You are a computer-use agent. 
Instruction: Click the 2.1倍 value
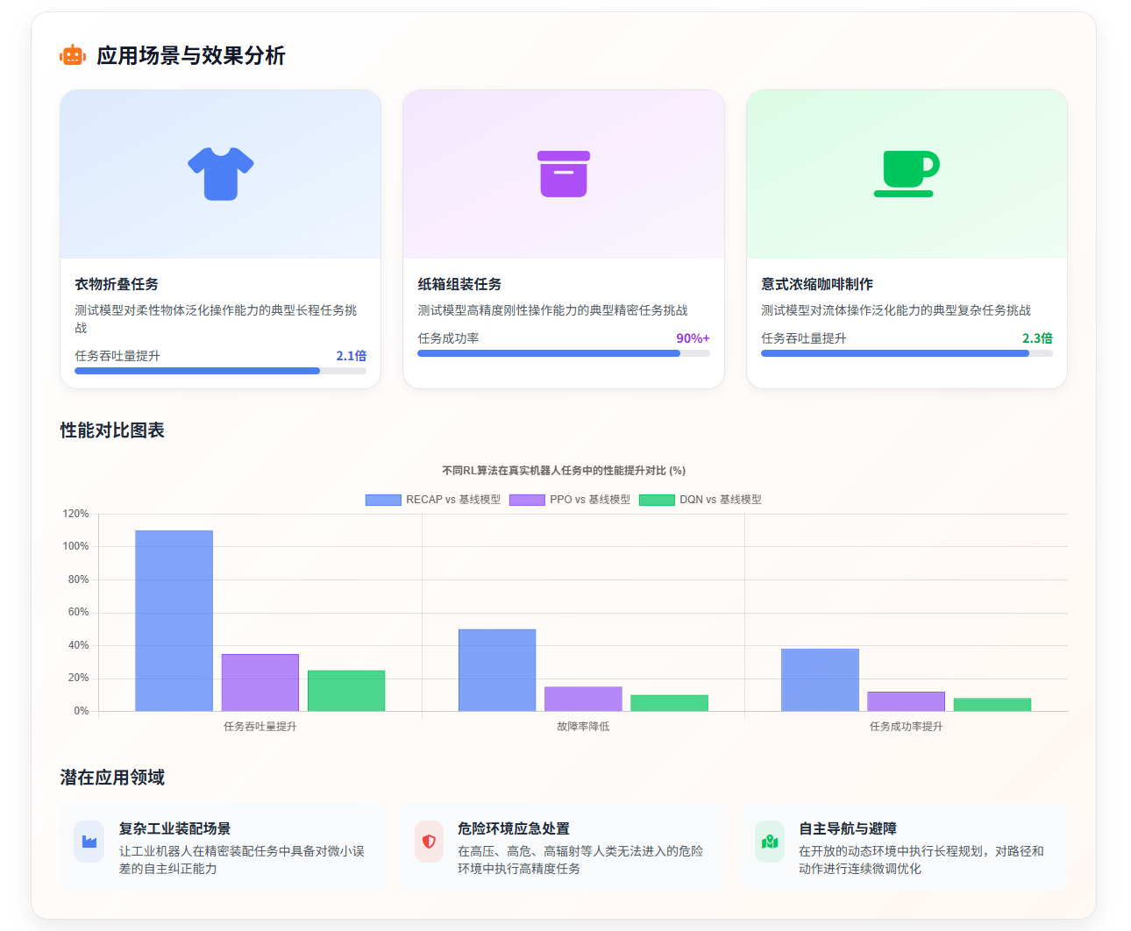point(352,356)
